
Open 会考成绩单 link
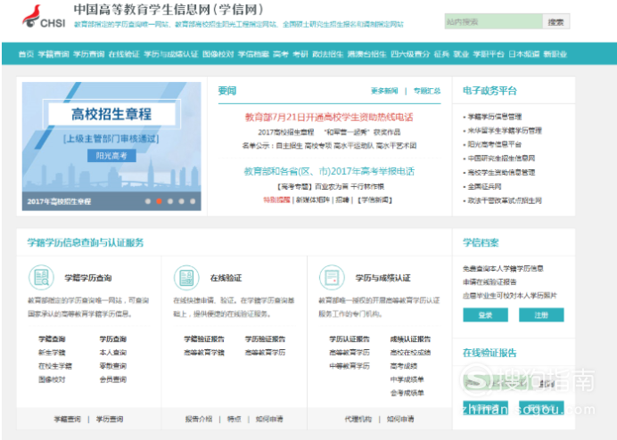click(x=407, y=393)
